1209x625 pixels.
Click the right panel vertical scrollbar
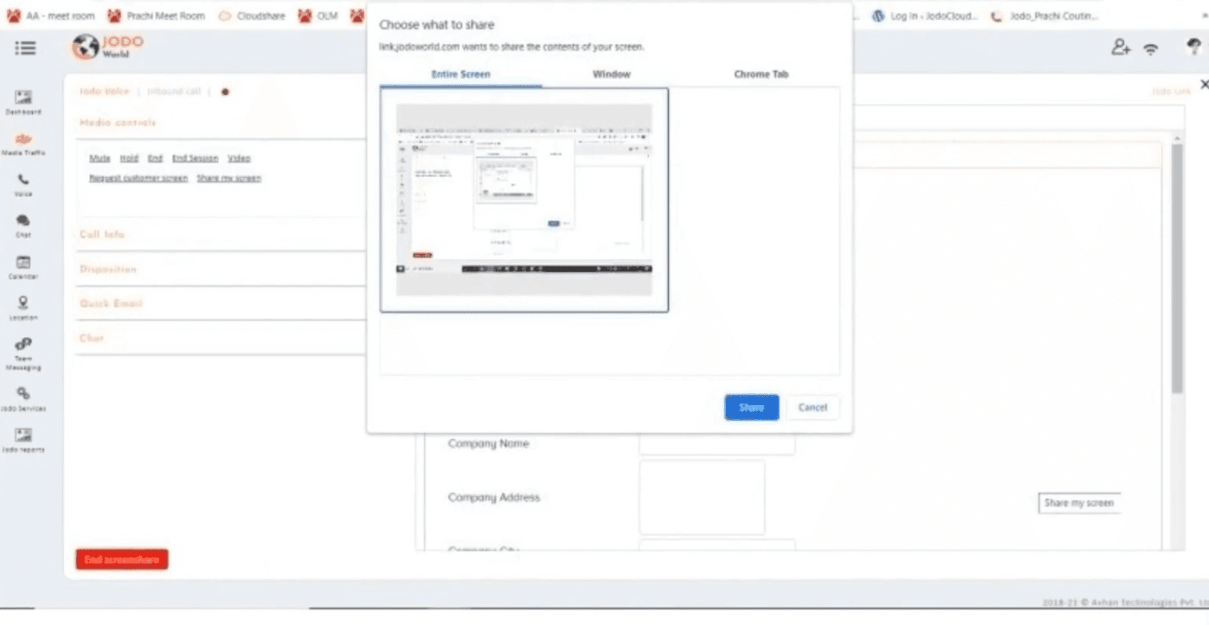point(1177,268)
